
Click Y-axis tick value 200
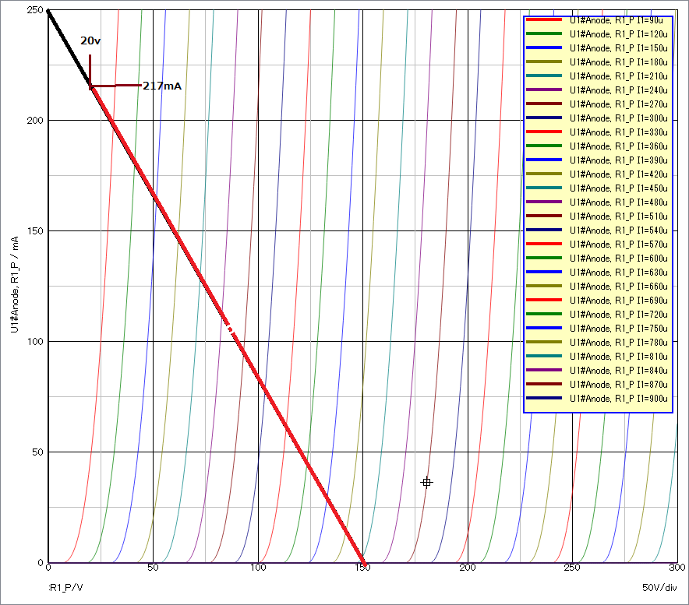35,120
